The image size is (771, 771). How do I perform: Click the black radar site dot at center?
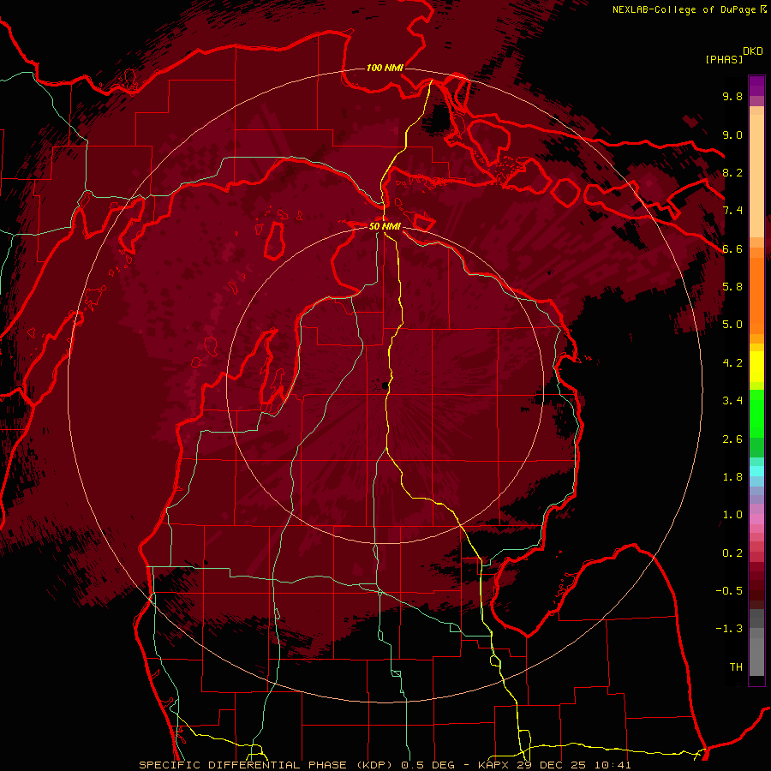coord(385,386)
